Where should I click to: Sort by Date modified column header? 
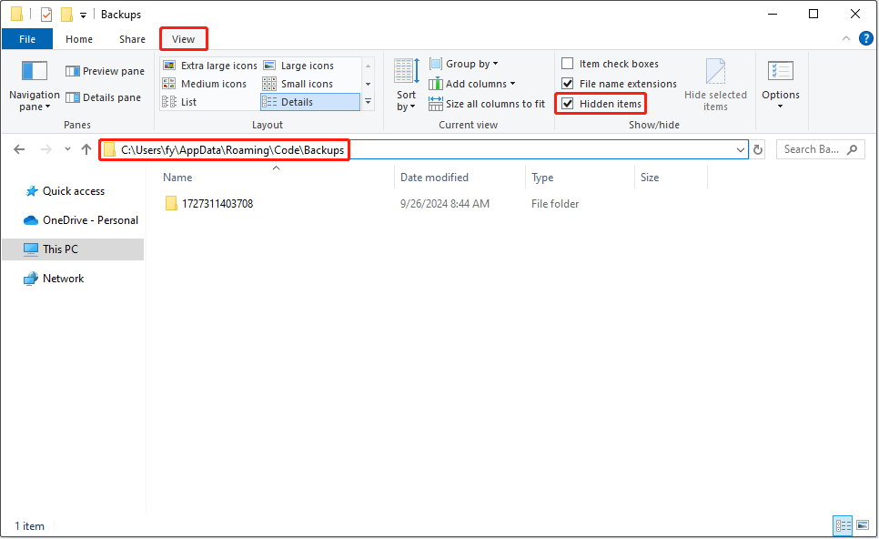click(434, 178)
